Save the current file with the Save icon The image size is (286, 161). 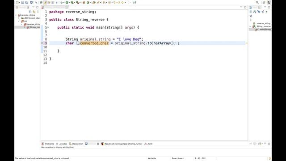coord(22,3)
